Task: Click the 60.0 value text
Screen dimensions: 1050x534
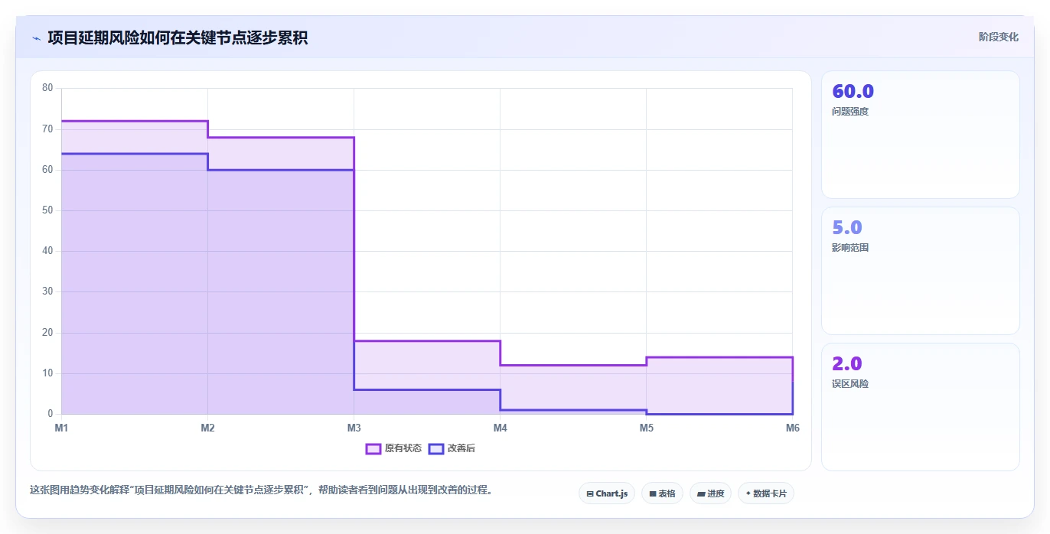Action: point(853,91)
